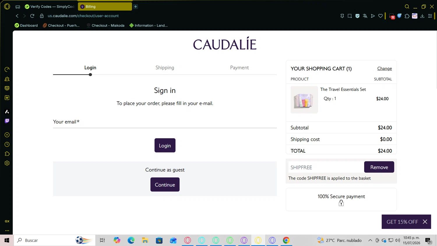437x246 pixels.
Task: Open the Windows Start menu
Action: click(x=7, y=240)
